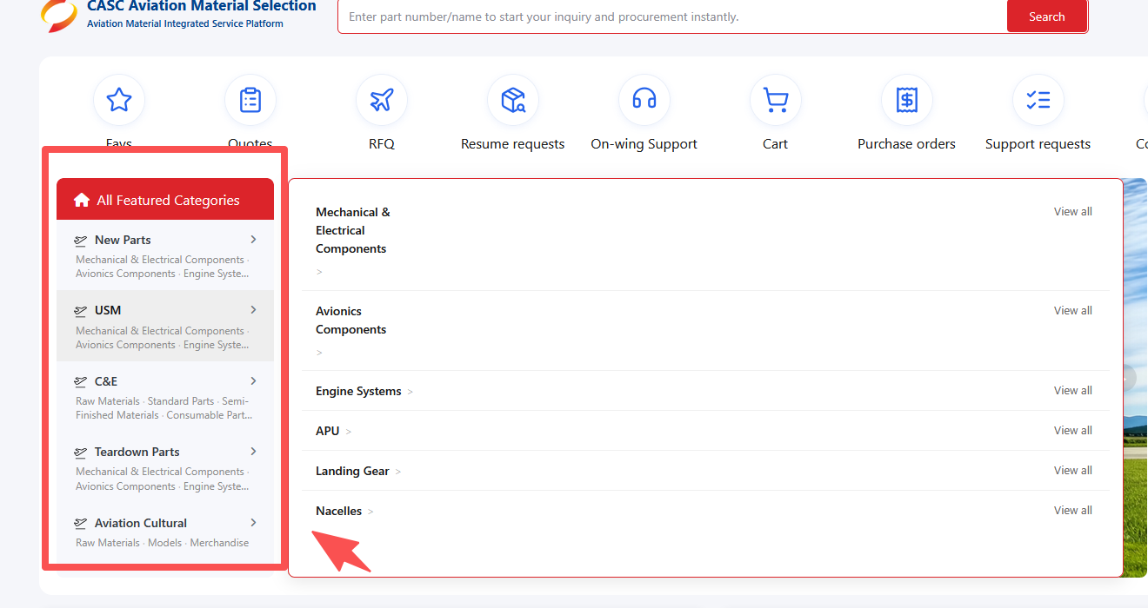Viewport: 1148px width, 608px height.
Task: Open Engine Systems heading
Action: [358, 392]
